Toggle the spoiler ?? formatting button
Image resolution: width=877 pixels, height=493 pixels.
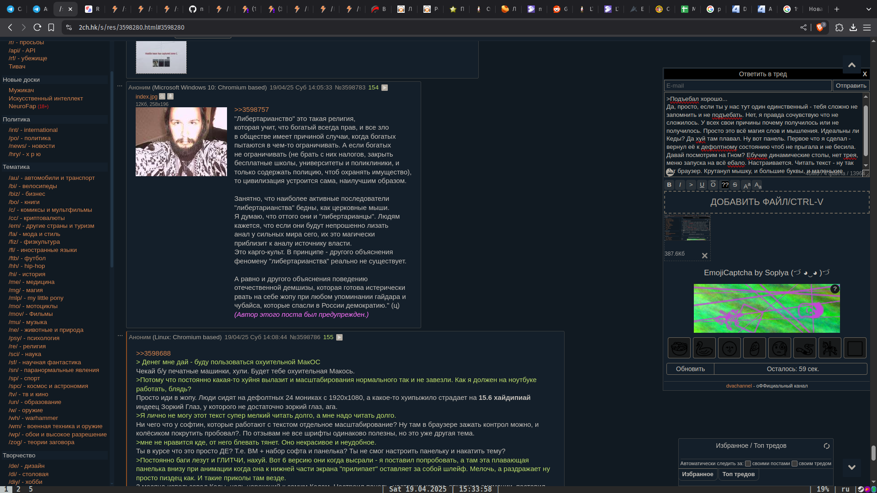pyautogui.click(x=724, y=185)
